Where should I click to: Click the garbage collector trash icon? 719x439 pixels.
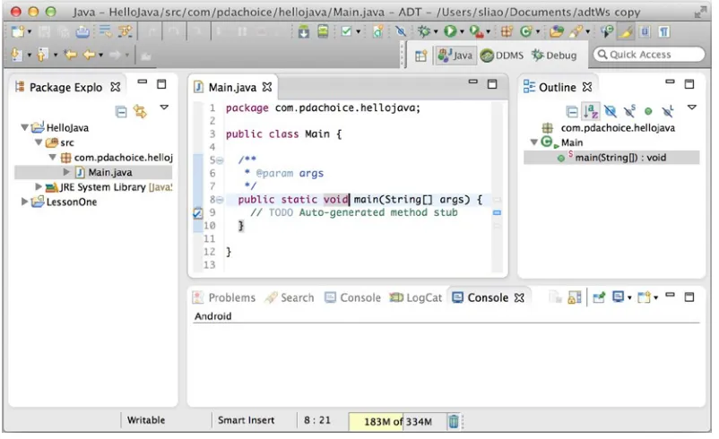point(453,421)
